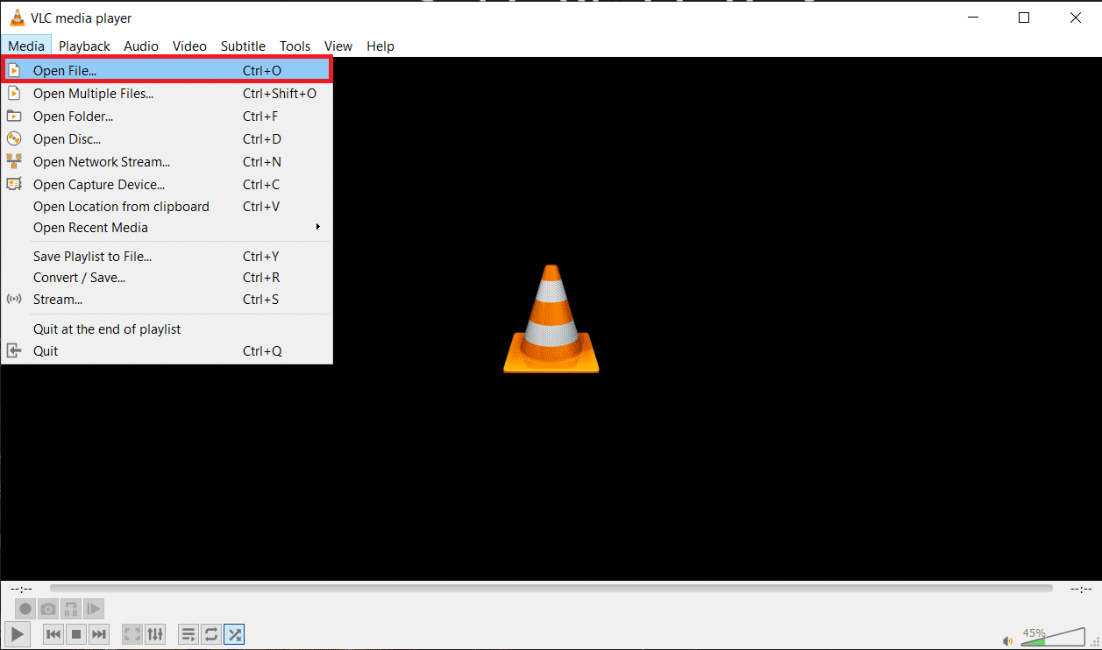Select Open Disc menu entry
The image size is (1102, 650).
coord(167,139)
